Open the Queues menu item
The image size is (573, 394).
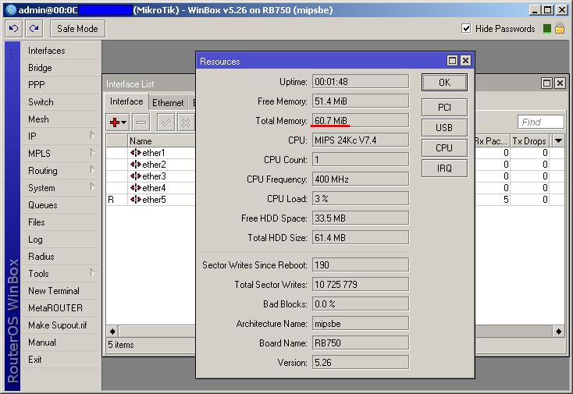coord(43,205)
